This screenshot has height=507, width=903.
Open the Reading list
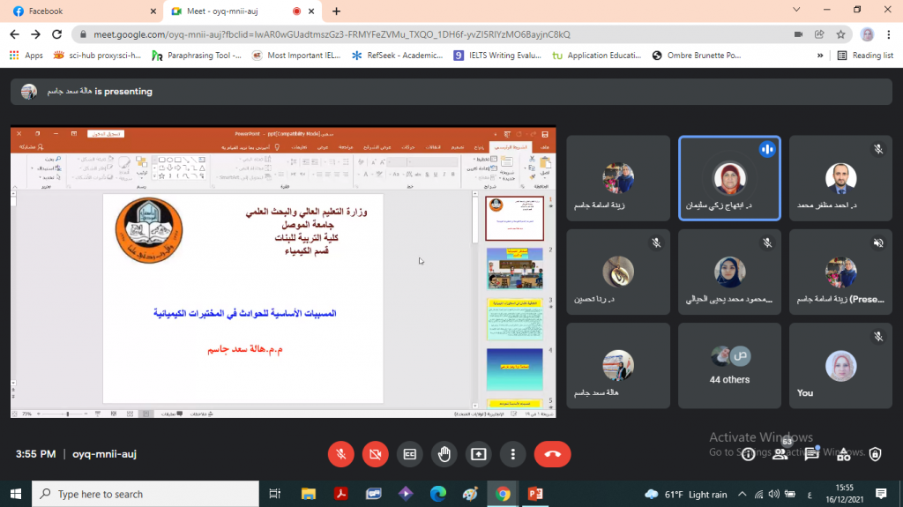click(x=865, y=55)
